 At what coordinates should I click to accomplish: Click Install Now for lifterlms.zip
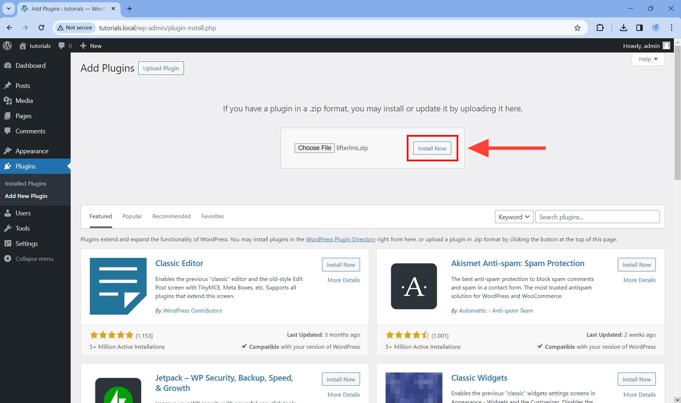tap(432, 148)
